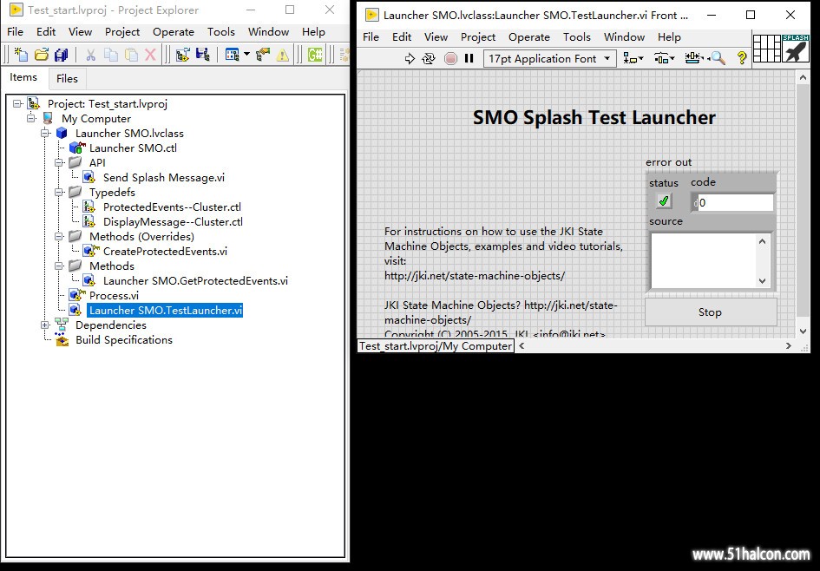Click source box scroll down arrow
The width and height of the screenshot is (820, 571).
(762, 281)
